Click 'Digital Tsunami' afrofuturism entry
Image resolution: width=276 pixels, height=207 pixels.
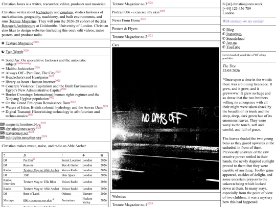pyautogui.click(x=53, y=113)
